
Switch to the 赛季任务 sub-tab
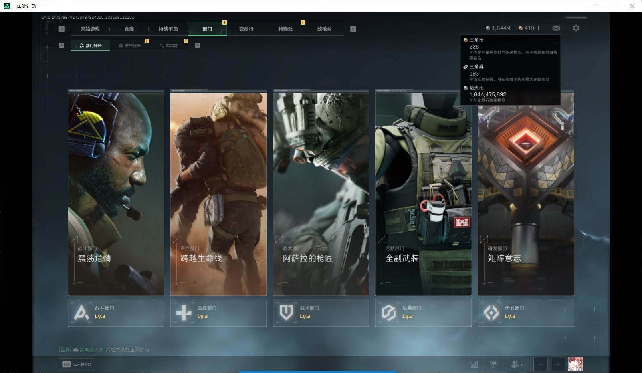click(x=130, y=46)
